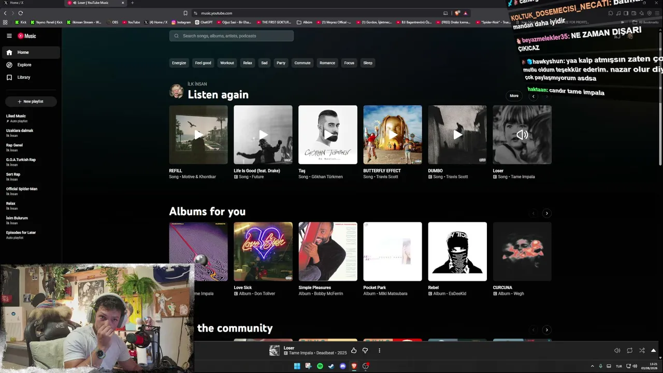Show next items in community section

[x=546, y=330]
